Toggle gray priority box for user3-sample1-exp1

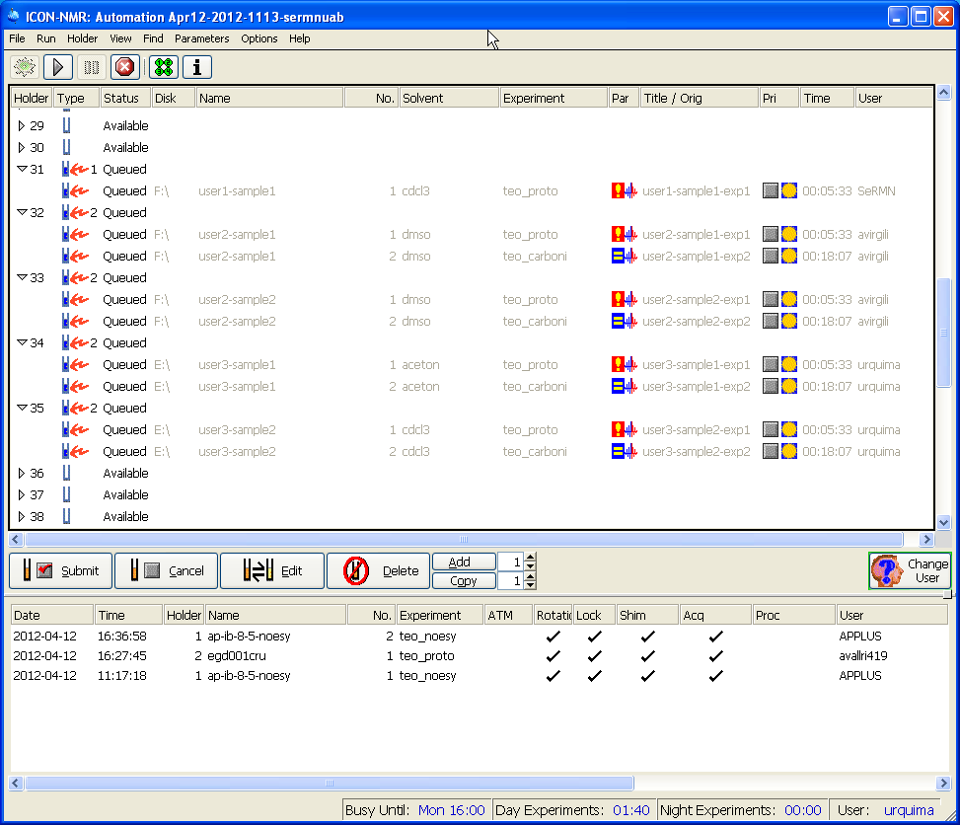pyautogui.click(x=771, y=365)
